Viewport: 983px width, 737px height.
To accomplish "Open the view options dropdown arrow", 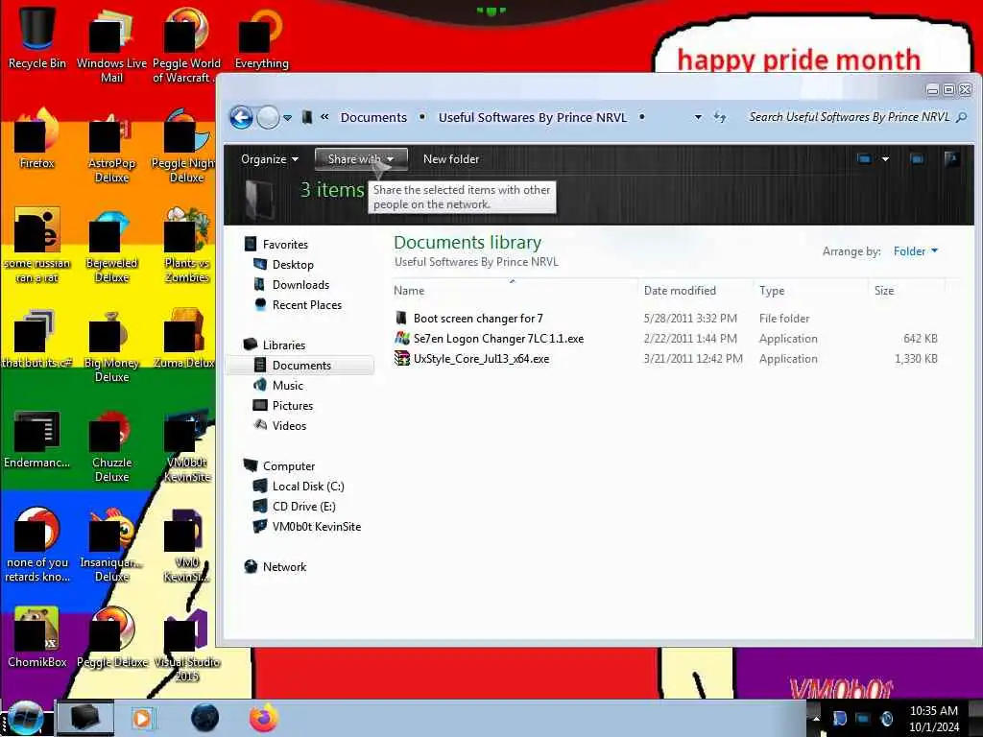I will pyautogui.click(x=885, y=159).
